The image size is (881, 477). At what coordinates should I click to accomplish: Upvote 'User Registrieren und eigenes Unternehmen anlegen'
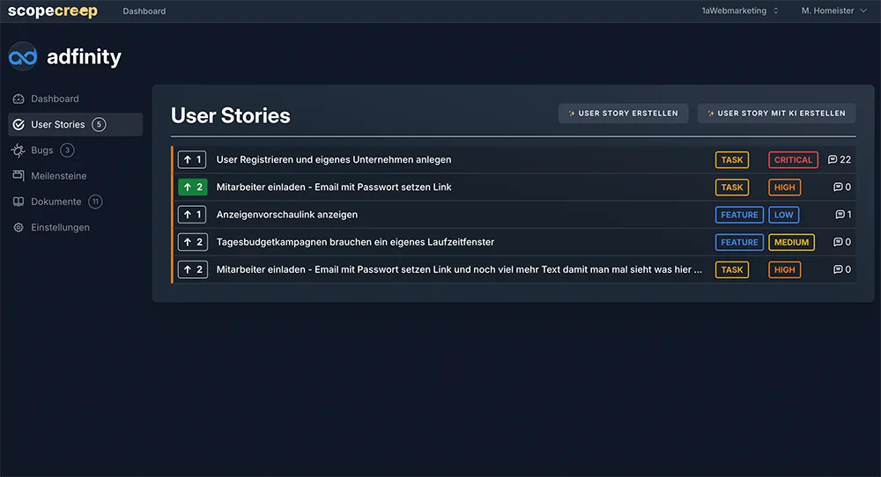(192, 160)
